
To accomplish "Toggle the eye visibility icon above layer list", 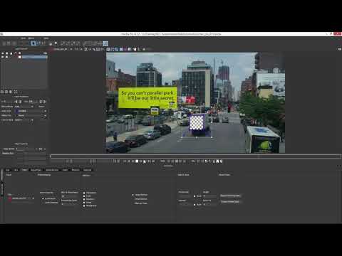I will pos(3,53).
